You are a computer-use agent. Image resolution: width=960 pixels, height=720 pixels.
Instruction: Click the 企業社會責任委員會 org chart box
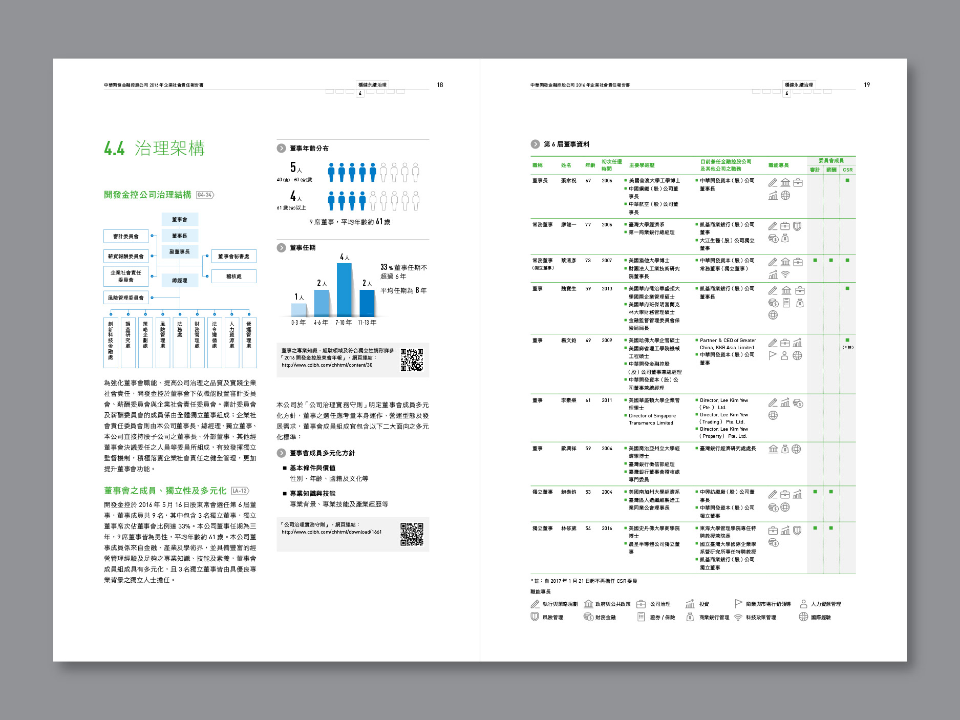[x=126, y=276]
